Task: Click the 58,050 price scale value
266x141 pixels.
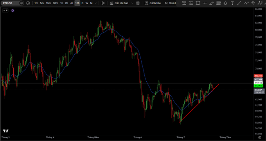Action: [258, 123]
